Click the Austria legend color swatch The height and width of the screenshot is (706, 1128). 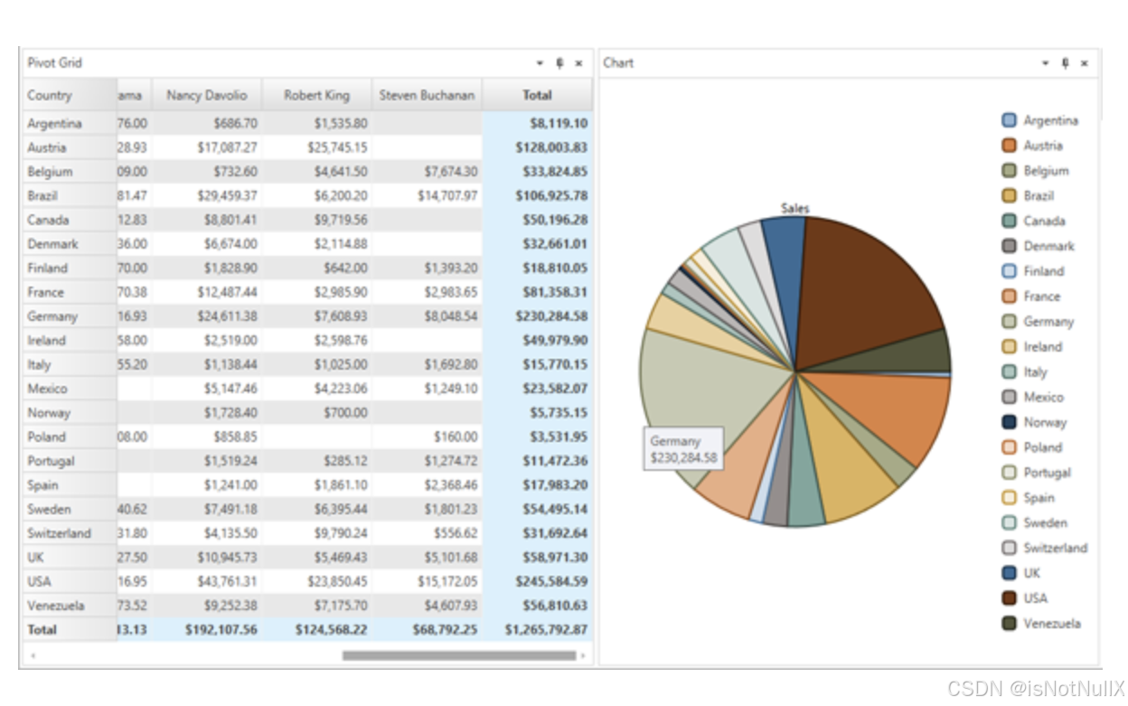(1010, 146)
